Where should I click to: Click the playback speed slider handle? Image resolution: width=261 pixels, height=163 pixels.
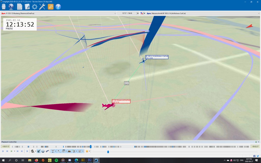tap(108, 152)
